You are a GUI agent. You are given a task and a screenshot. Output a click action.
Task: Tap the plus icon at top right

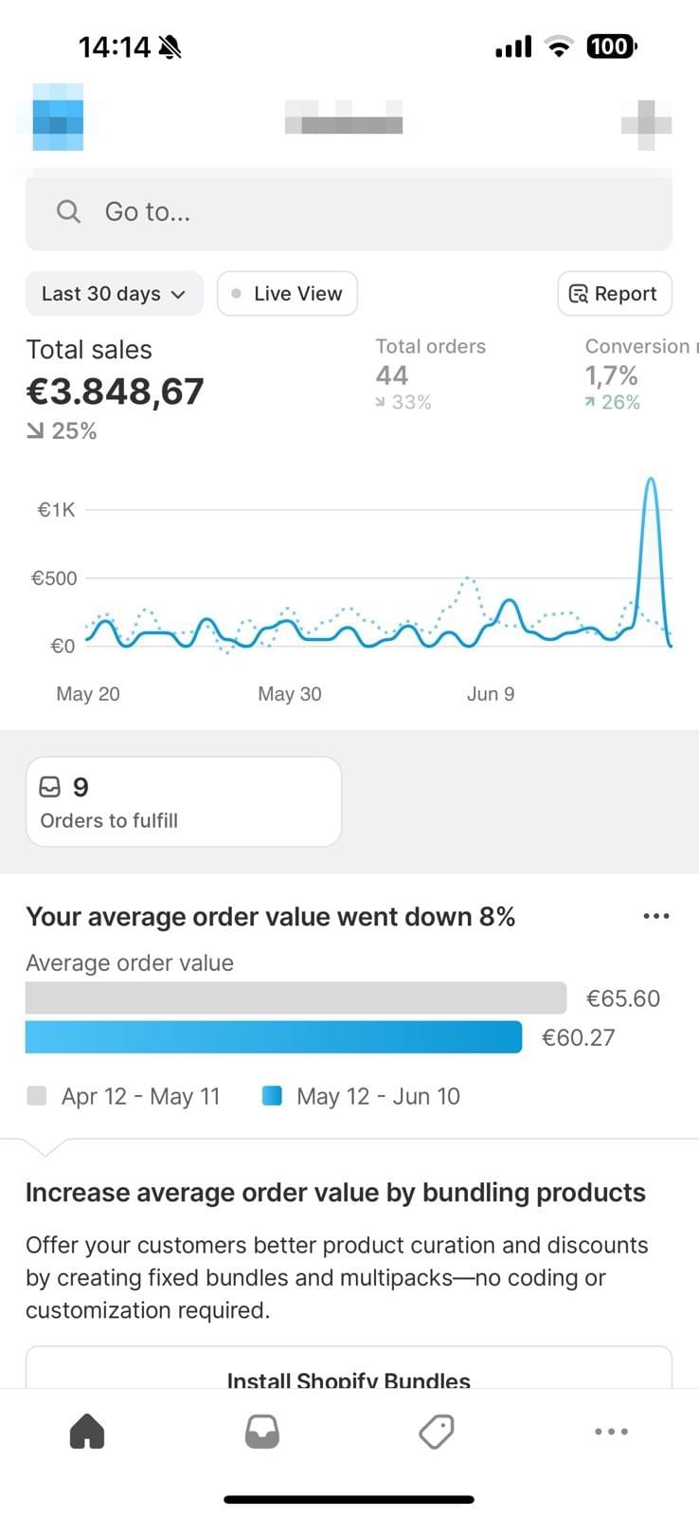click(647, 123)
